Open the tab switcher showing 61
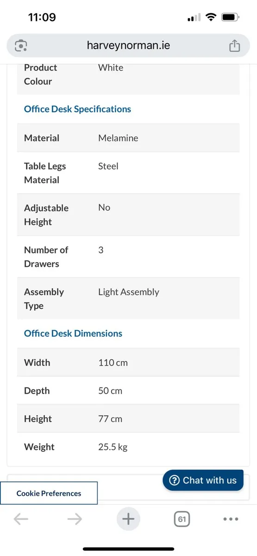Image resolution: width=257 pixels, height=556 pixels. tap(182, 519)
